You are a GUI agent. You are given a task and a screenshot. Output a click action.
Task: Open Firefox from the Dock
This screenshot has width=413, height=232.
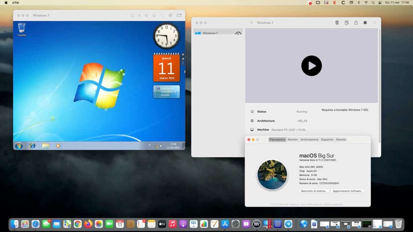pos(88,224)
